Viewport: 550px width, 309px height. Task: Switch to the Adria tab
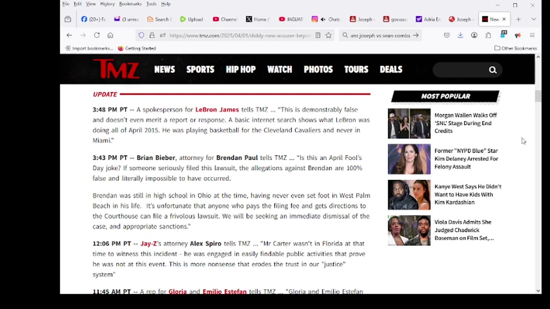[x=428, y=19]
